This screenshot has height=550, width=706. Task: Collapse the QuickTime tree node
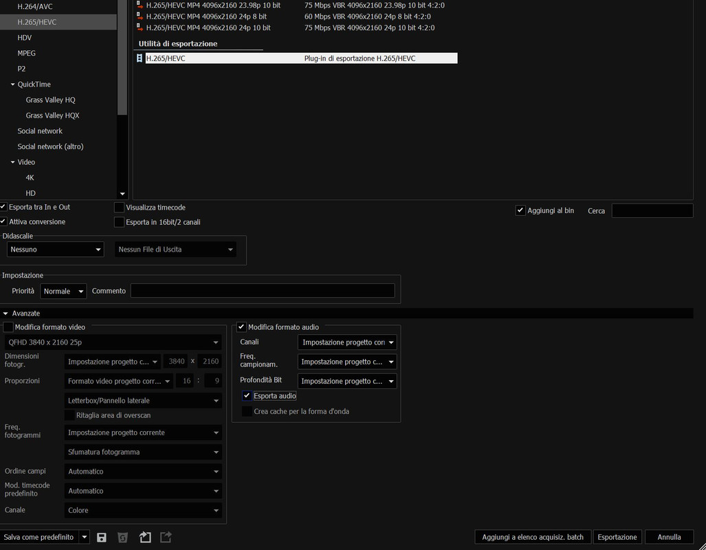(x=12, y=85)
